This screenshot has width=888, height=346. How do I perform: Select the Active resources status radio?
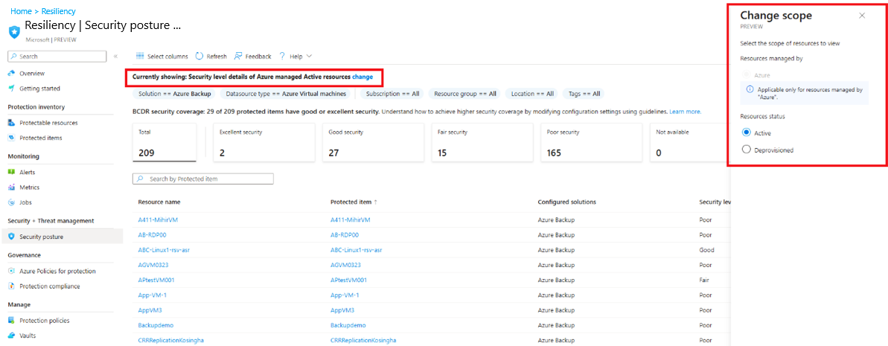[746, 132]
